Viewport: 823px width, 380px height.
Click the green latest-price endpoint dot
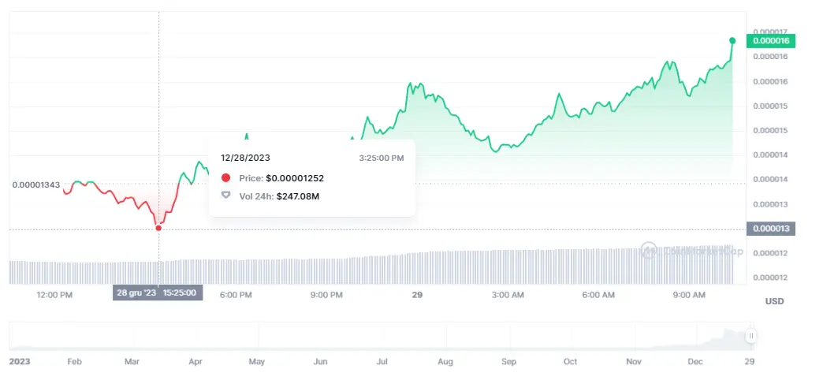[x=732, y=40]
